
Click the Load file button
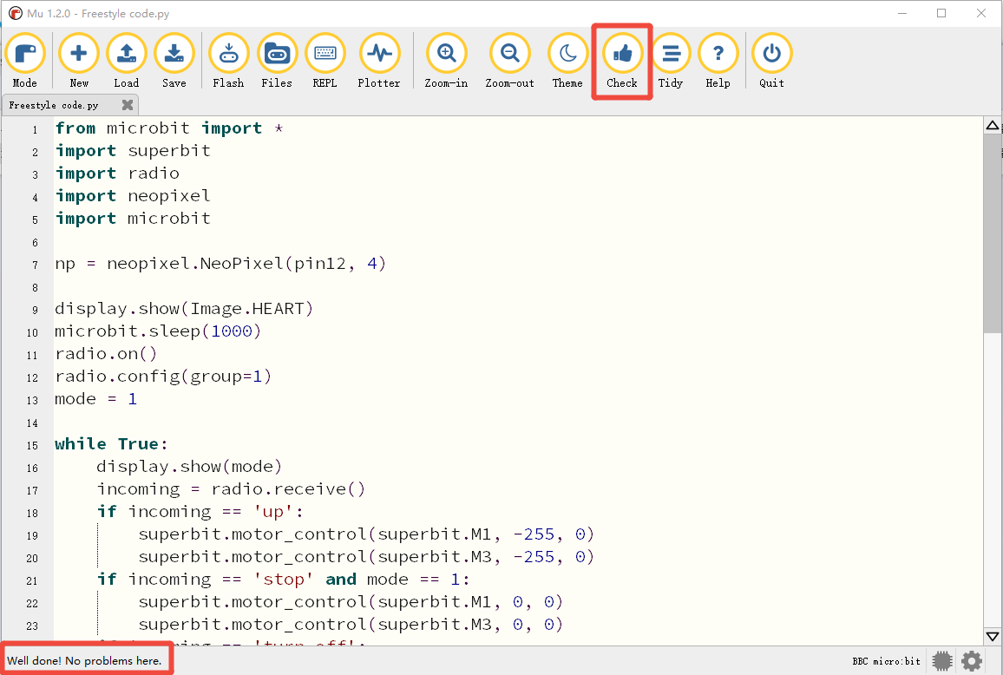point(126,61)
